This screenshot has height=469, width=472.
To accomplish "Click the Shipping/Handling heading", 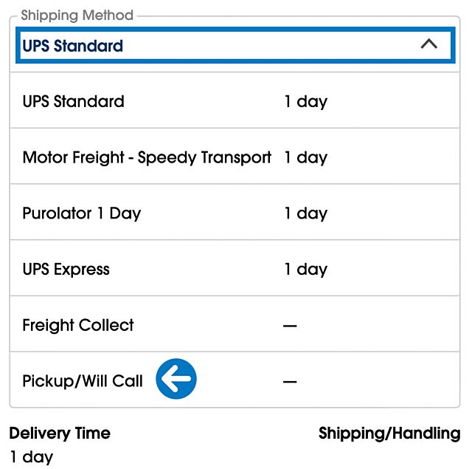I will click(x=389, y=434).
